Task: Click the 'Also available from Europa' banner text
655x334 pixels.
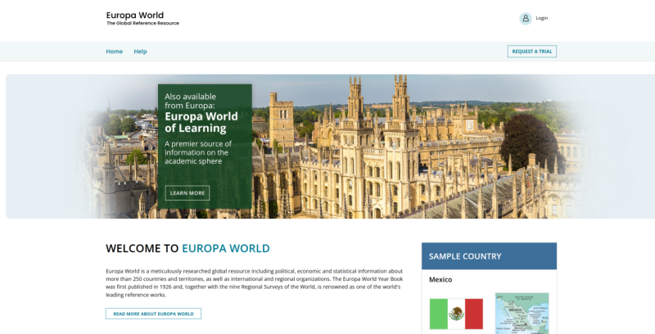Action: [x=190, y=101]
